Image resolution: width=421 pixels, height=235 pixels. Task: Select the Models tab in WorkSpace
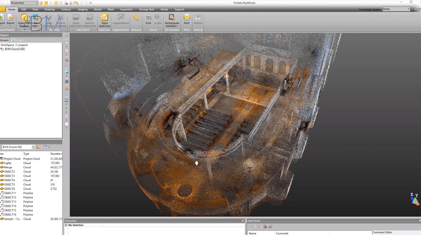coord(4,40)
